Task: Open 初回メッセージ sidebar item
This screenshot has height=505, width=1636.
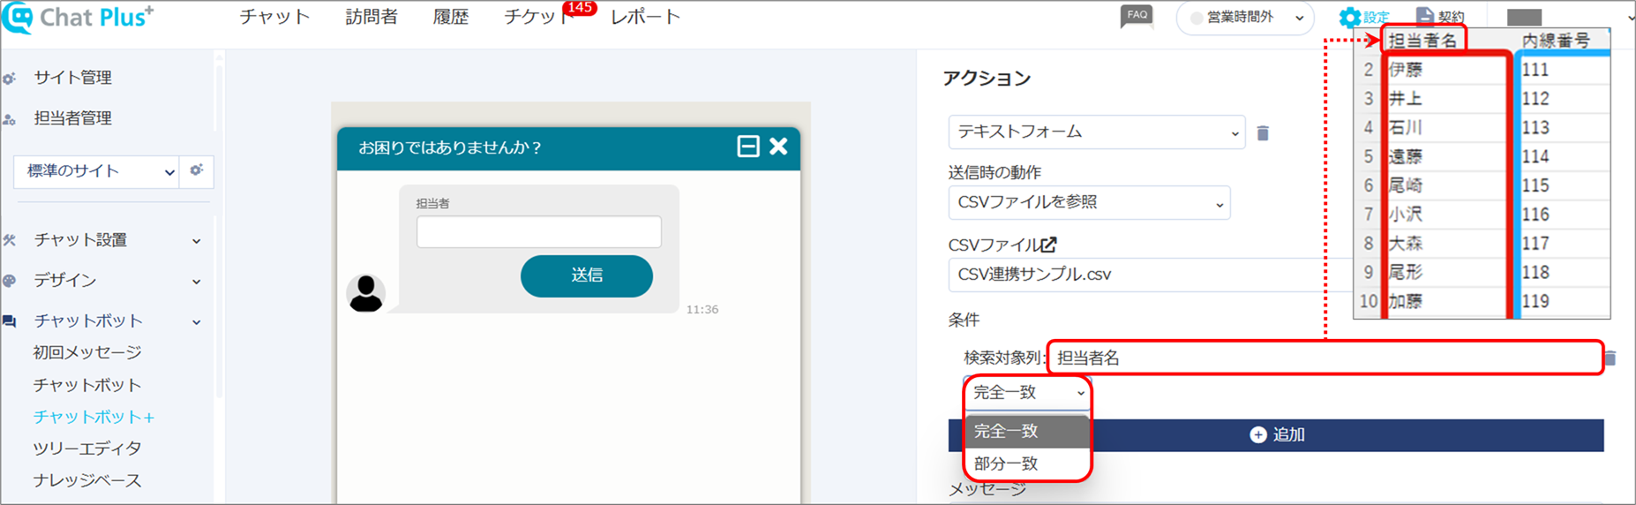Action: [x=87, y=352]
